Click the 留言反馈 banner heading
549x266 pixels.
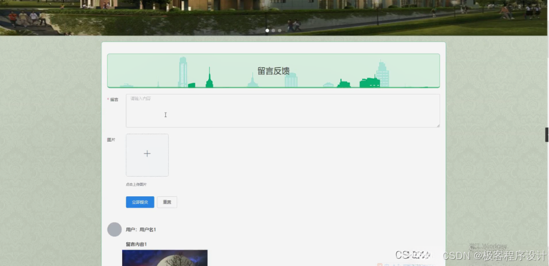click(273, 71)
